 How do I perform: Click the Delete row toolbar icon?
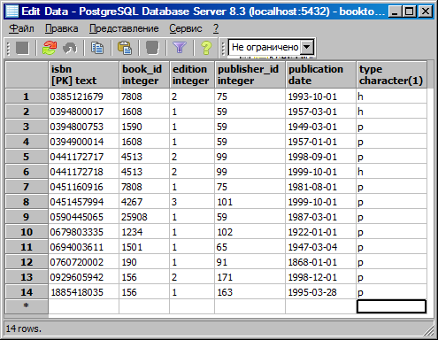coord(152,48)
